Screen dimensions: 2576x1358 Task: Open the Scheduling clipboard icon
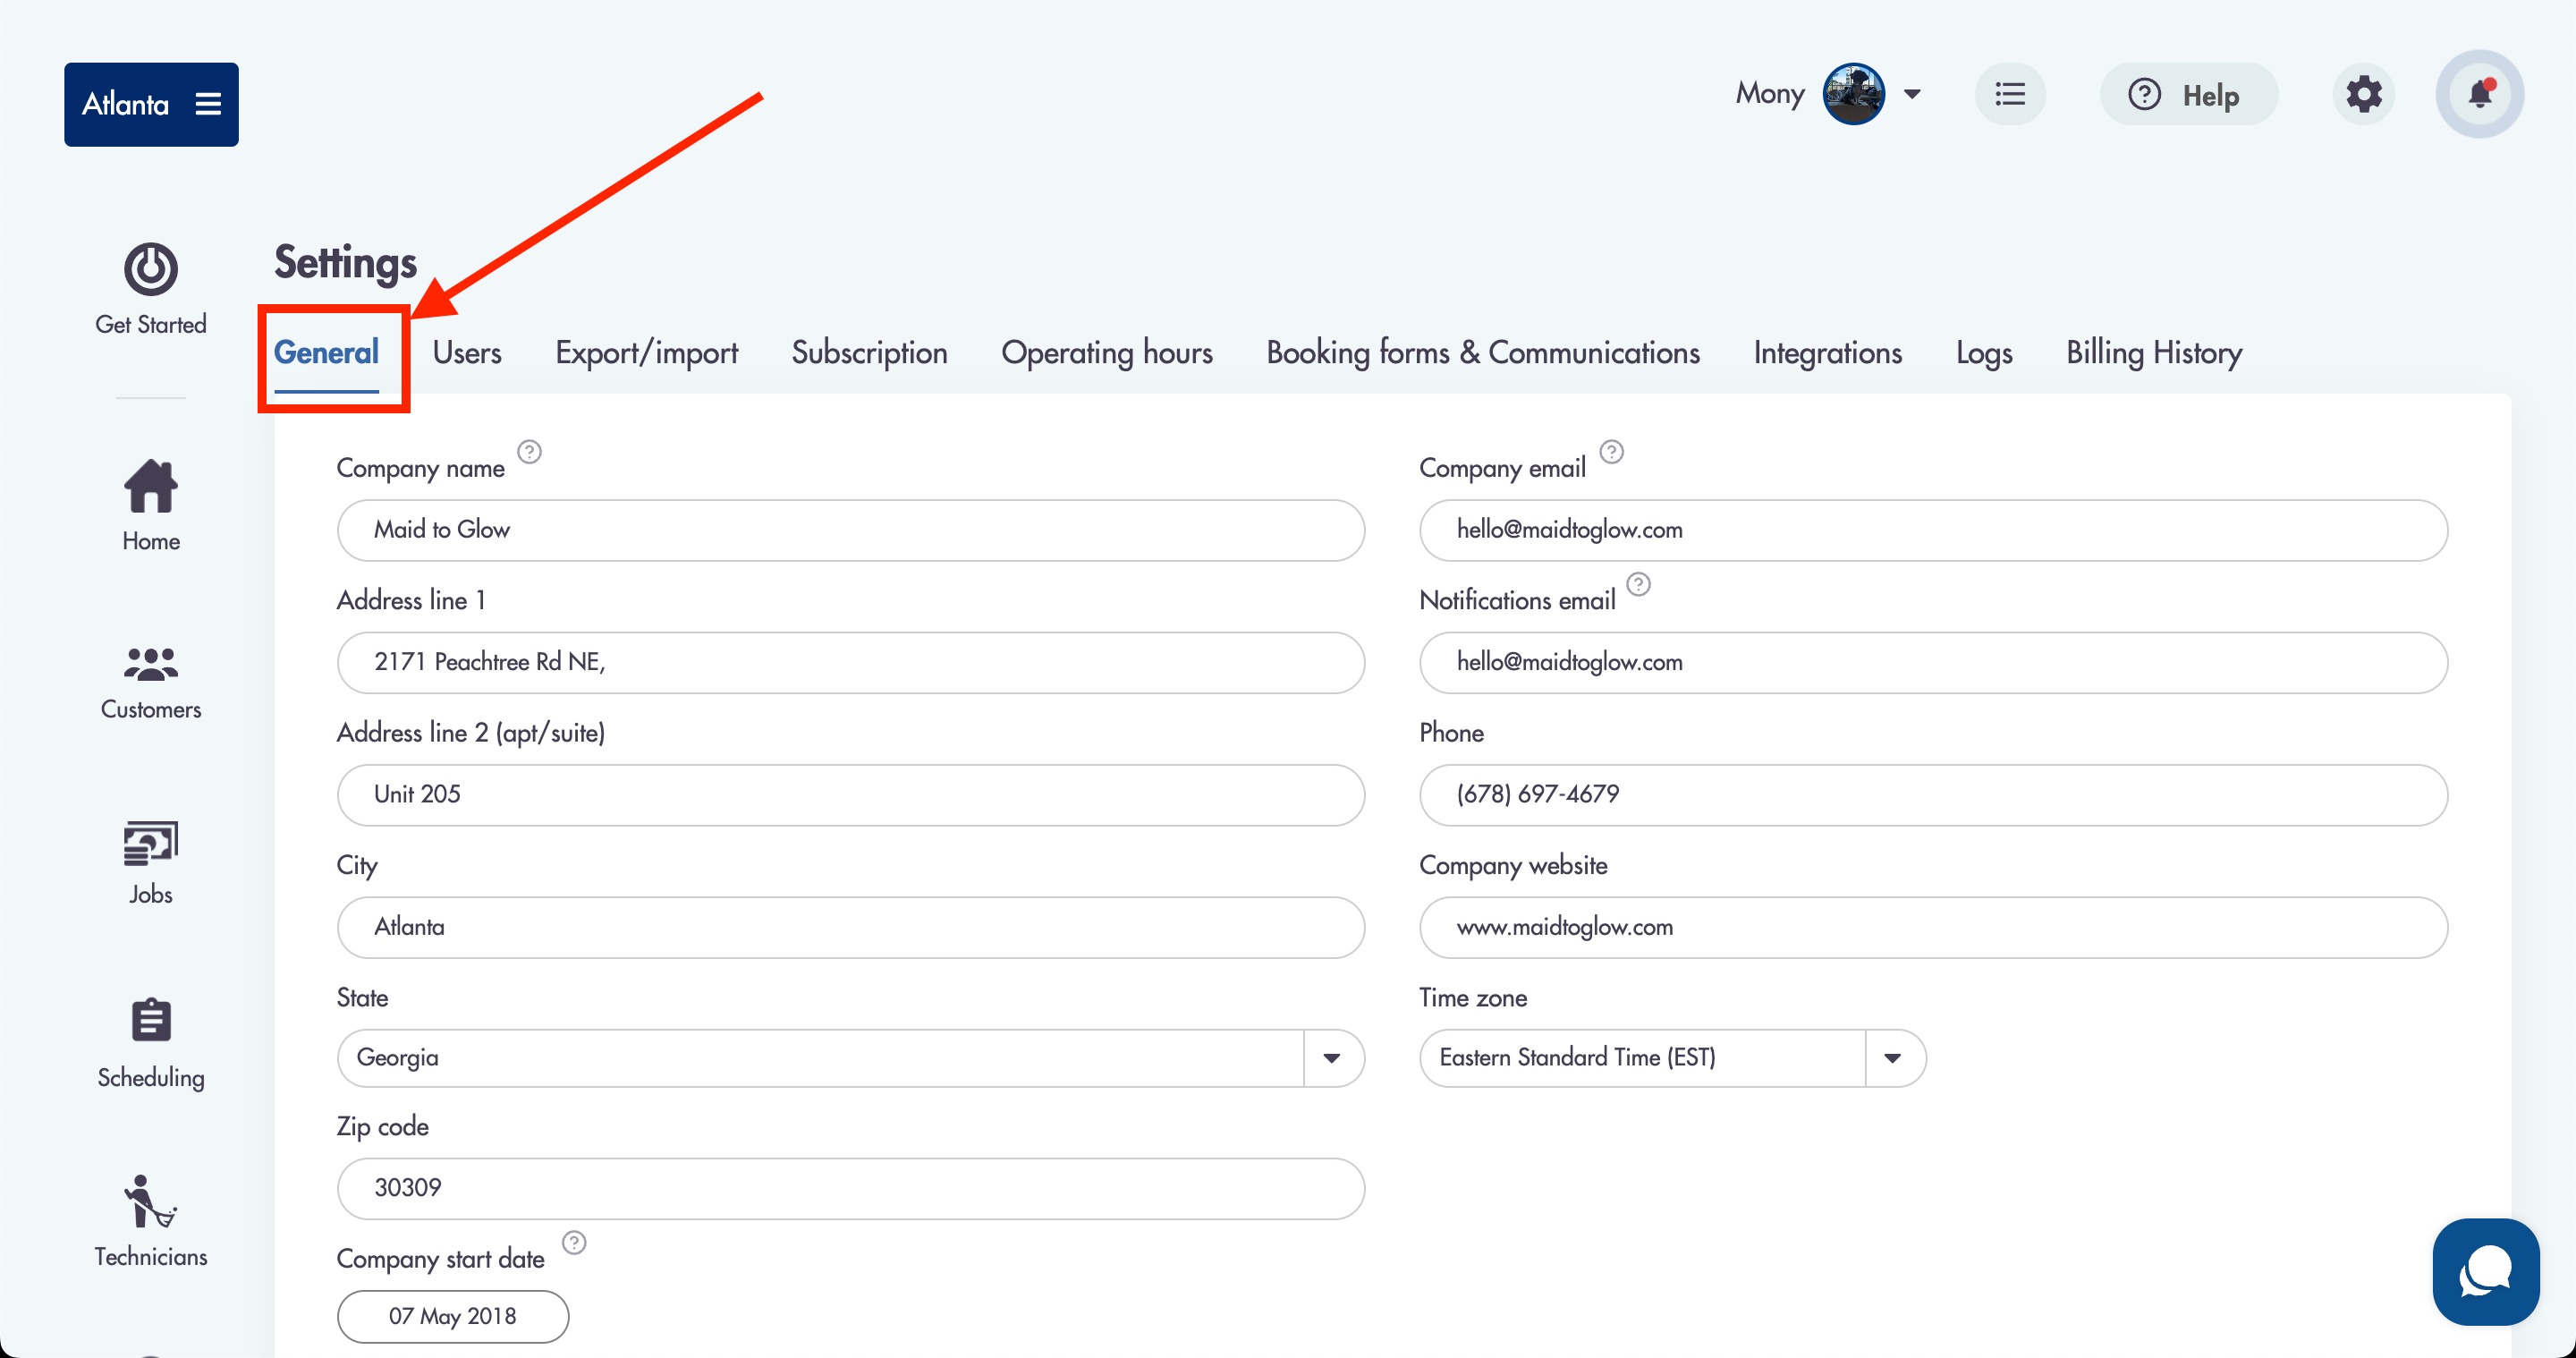151,1020
